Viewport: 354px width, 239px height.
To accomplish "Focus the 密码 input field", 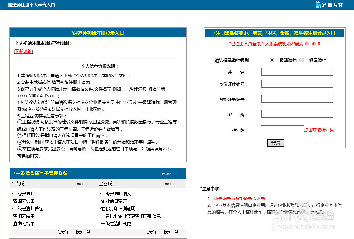I will point(297,113).
